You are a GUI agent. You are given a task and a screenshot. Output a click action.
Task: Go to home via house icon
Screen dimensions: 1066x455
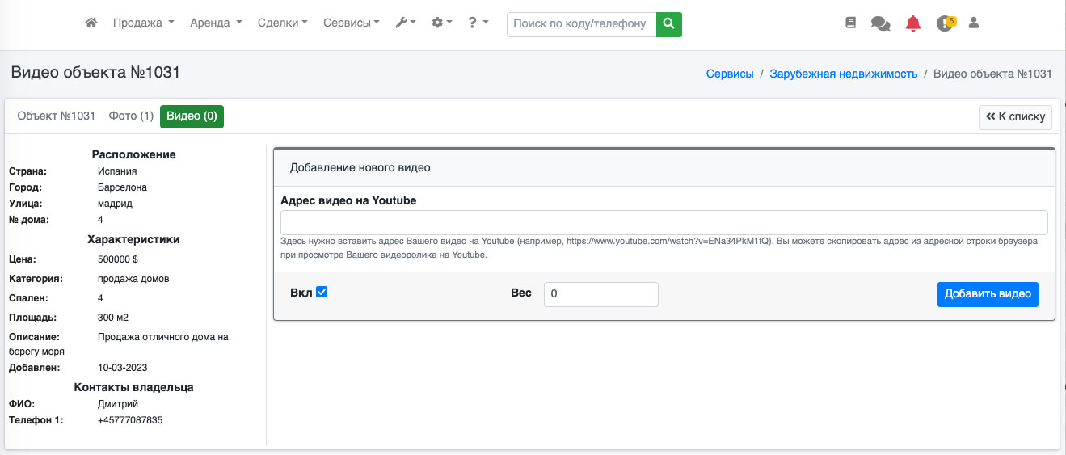[x=91, y=23]
